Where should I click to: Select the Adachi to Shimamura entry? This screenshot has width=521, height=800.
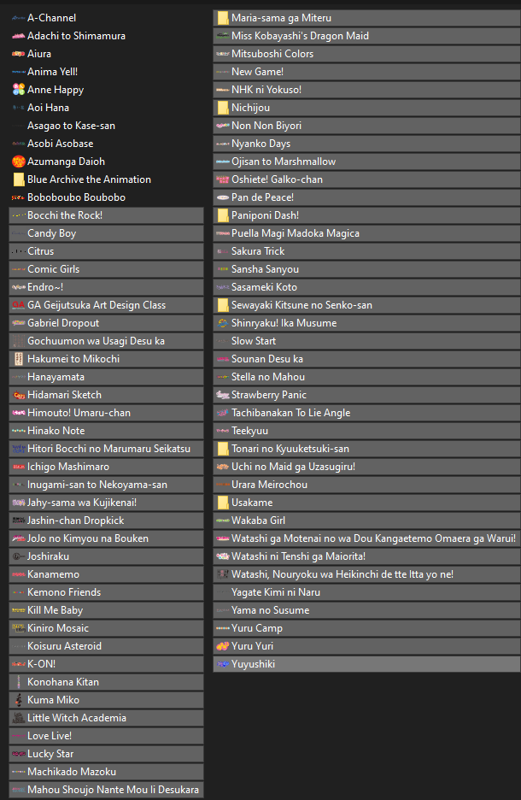click(x=77, y=36)
